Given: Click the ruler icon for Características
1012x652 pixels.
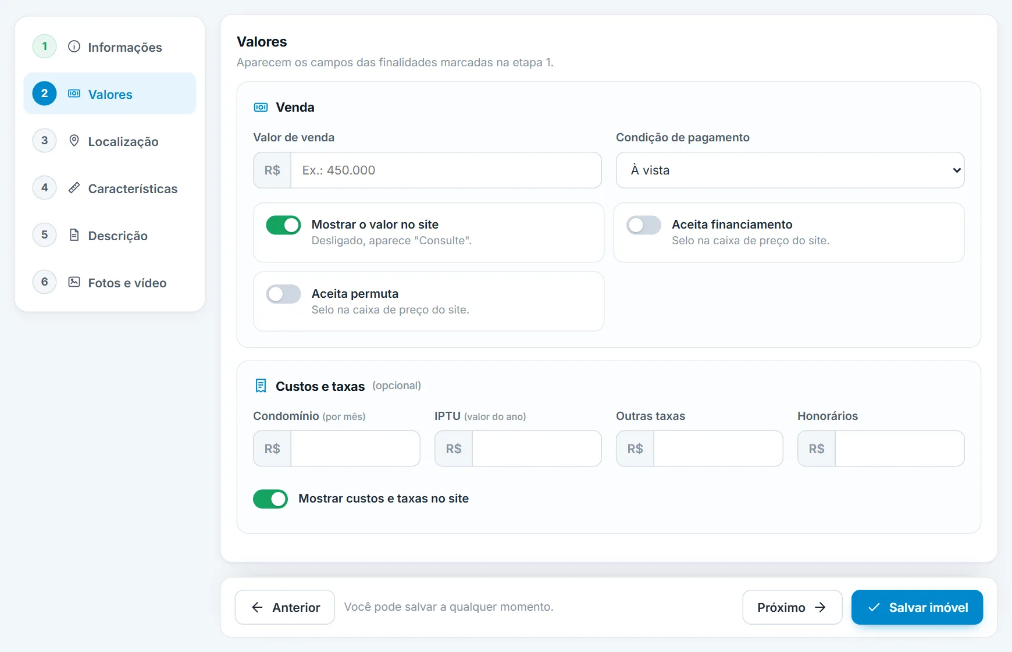Looking at the screenshot, I should tap(74, 188).
